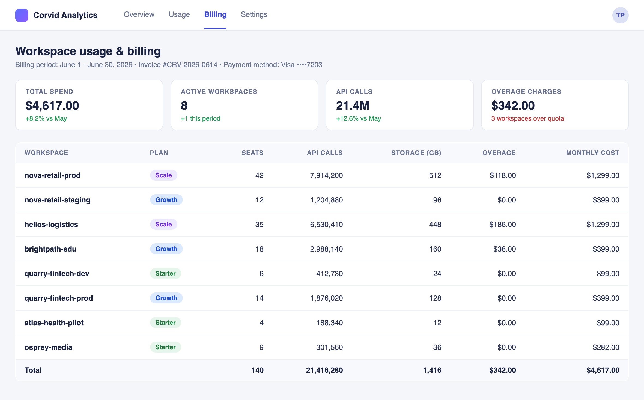The image size is (644, 400).
Task: Open the osprey-media workspace
Action: click(49, 347)
